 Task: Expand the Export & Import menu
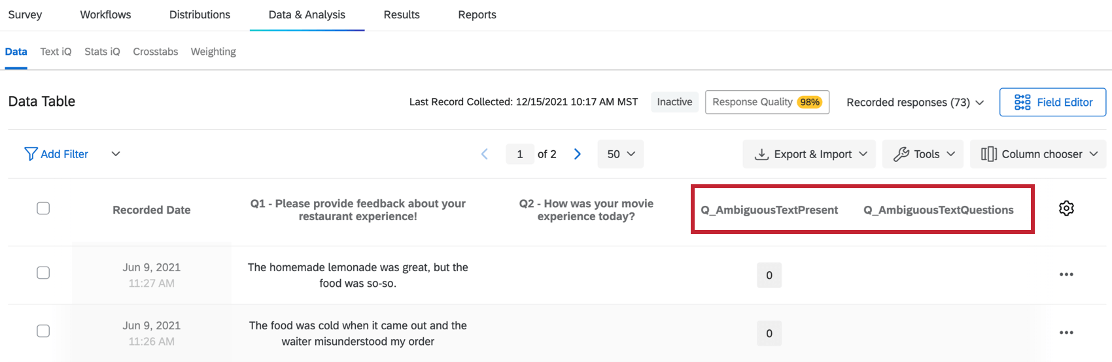(809, 154)
